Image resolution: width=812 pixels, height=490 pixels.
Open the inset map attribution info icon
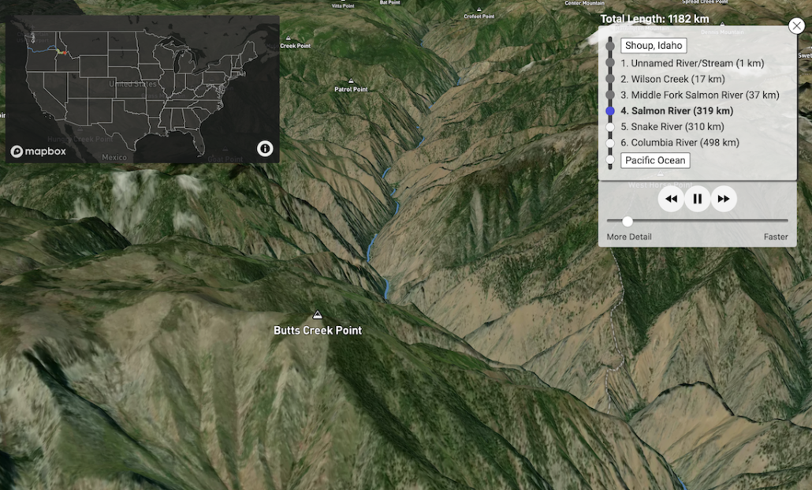point(264,148)
